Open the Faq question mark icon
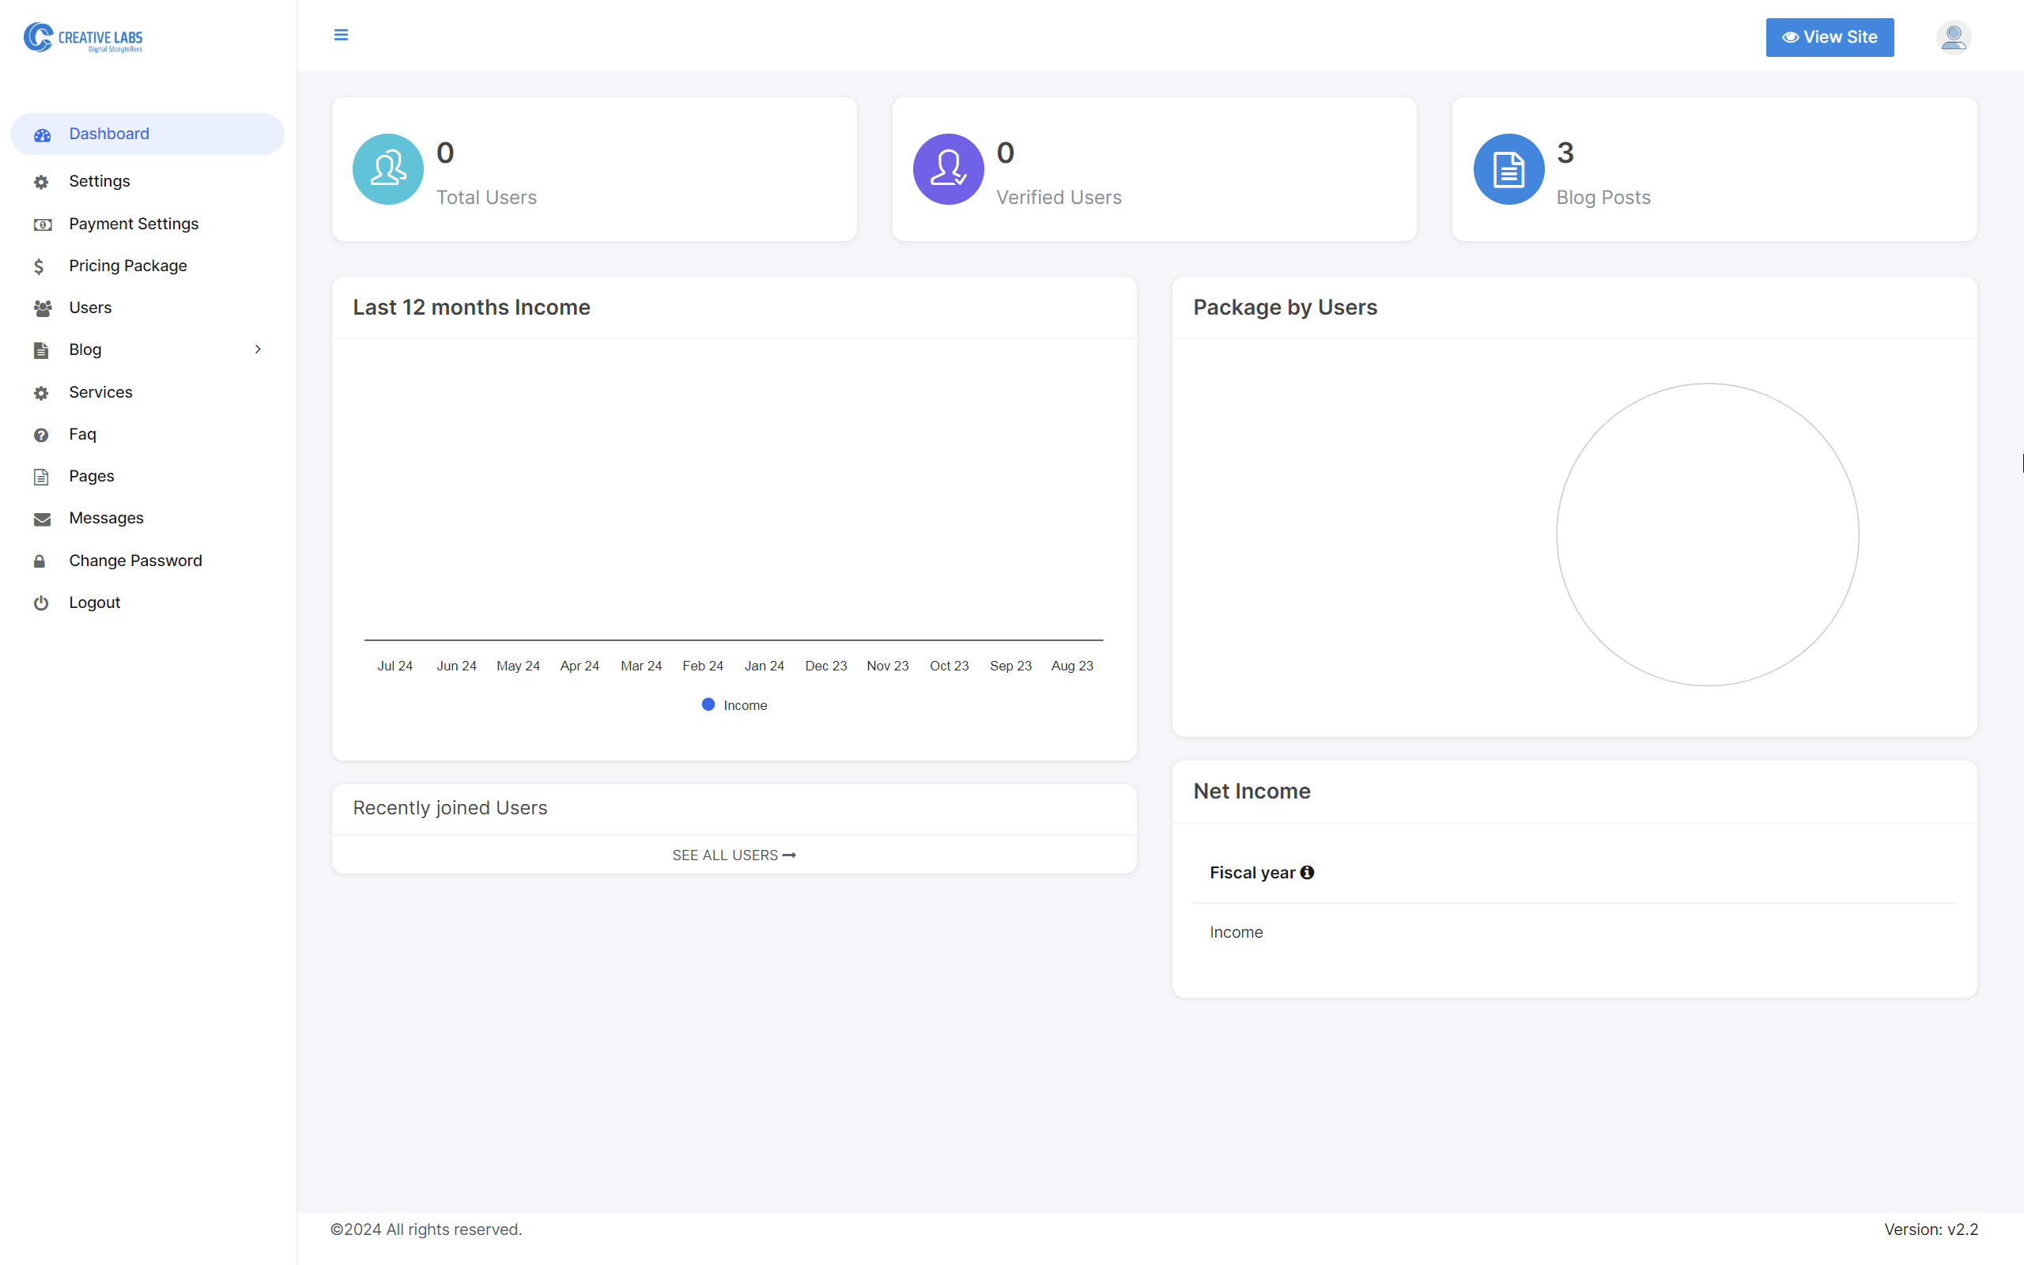Image resolution: width=2024 pixels, height=1265 pixels. pyautogui.click(x=42, y=434)
